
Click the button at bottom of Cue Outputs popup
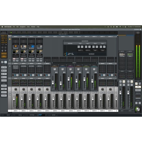[x=92, y=54]
